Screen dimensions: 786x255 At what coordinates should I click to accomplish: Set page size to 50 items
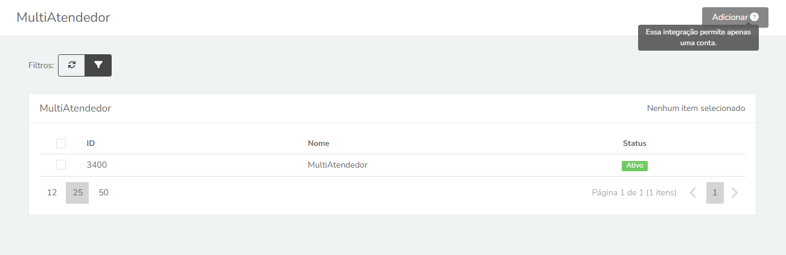104,193
